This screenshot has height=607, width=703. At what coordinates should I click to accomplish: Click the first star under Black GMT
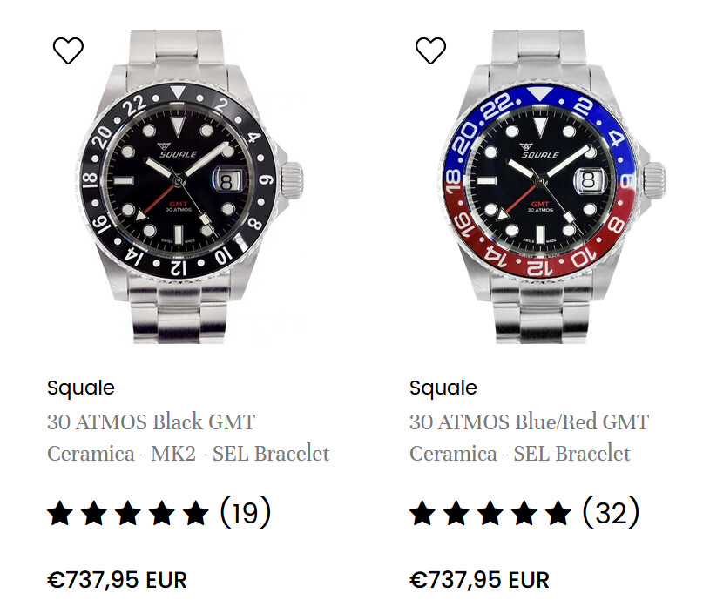click(60, 513)
